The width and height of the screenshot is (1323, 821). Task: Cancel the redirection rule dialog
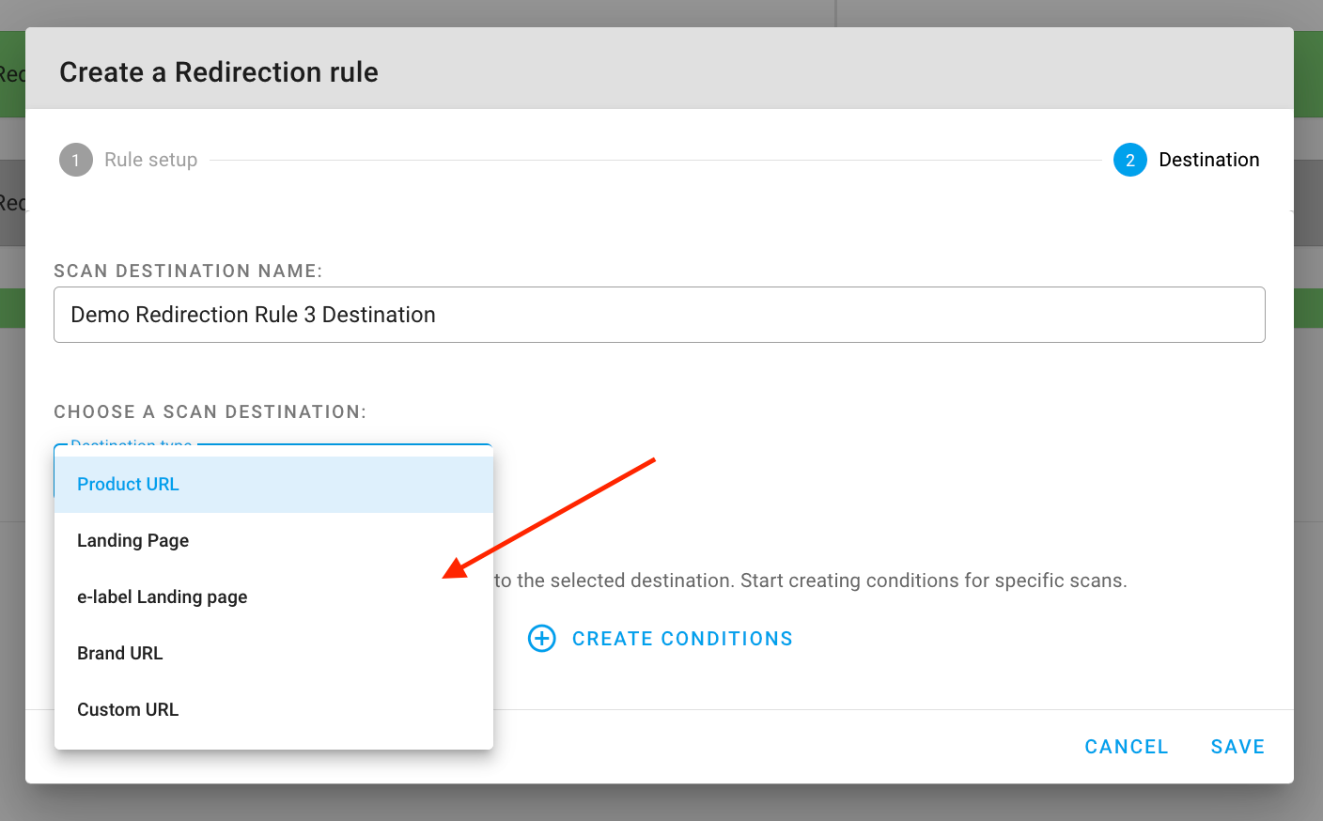pyautogui.click(x=1126, y=747)
